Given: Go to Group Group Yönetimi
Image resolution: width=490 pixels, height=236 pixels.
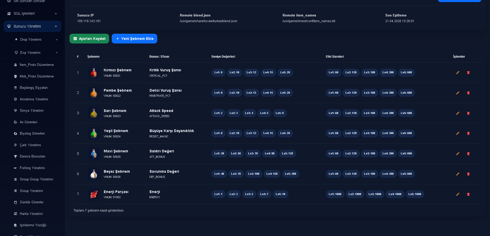Looking at the screenshot, I should point(36,179).
